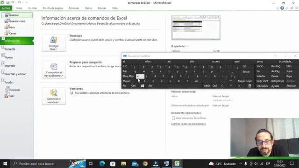Click Salir to exit Excel
Screen dimensions: 299x168
click(x=9, y=96)
